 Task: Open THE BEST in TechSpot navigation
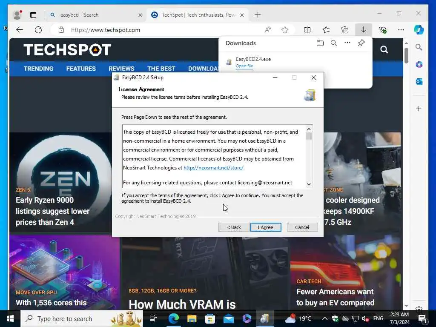161,69
